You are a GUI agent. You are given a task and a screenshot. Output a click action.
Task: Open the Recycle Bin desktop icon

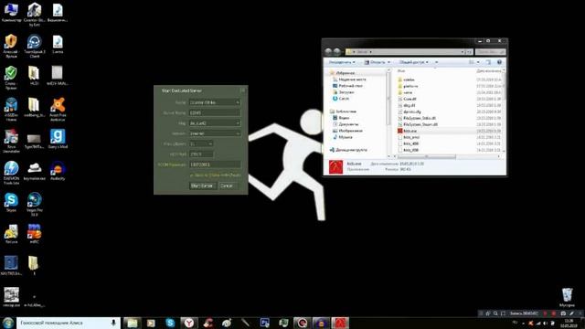[x=567, y=297]
